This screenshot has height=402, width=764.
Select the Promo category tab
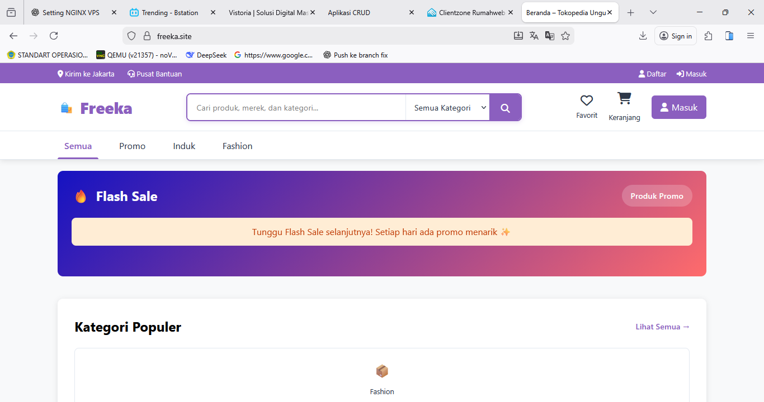(132, 146)
